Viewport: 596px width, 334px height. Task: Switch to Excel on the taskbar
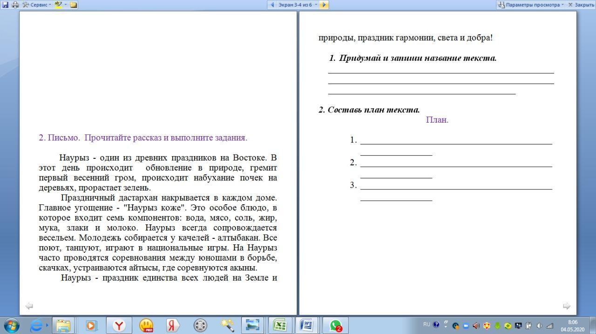coord(279,326)
